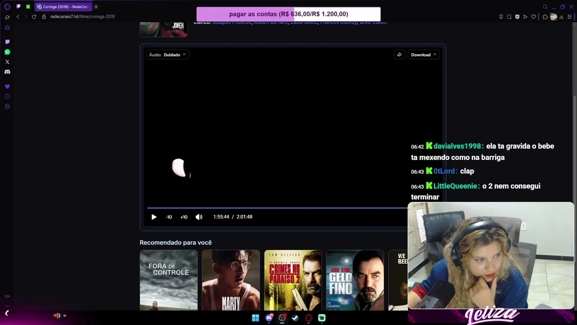Open OBS Studio from the taskbar

282,318
